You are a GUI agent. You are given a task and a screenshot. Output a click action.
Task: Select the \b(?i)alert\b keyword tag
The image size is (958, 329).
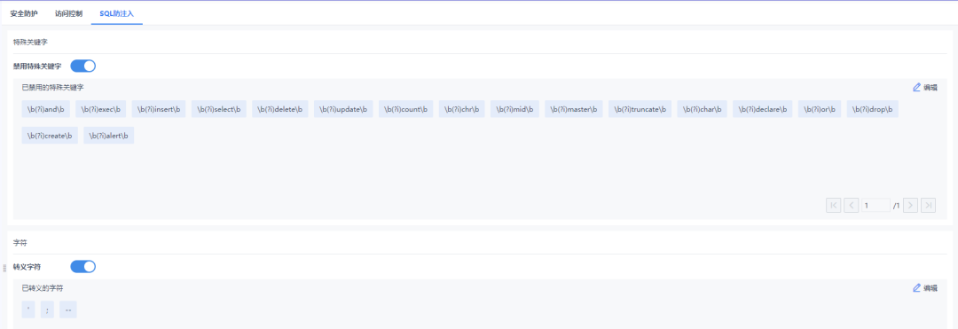(x=109, y=136)
